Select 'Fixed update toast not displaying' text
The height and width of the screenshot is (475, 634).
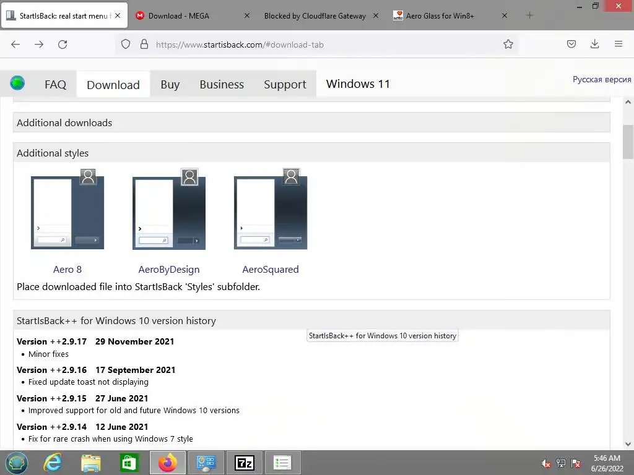(x=88, y=382)
